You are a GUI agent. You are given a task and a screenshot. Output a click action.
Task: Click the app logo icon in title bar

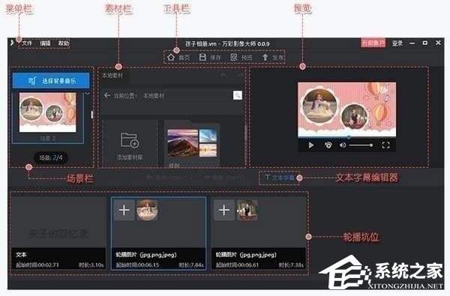[12, 43]
